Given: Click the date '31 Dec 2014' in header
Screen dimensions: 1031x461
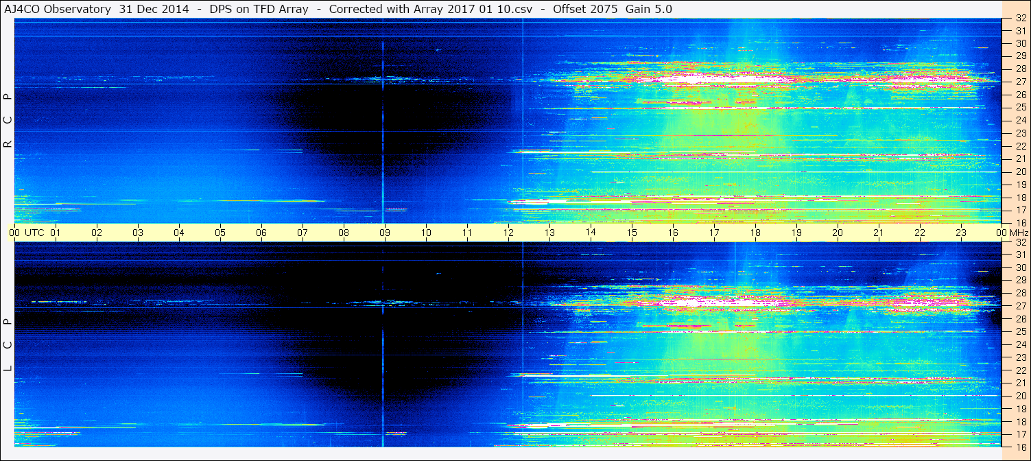Looking at the screenshot, I should [x=154, y=10].
